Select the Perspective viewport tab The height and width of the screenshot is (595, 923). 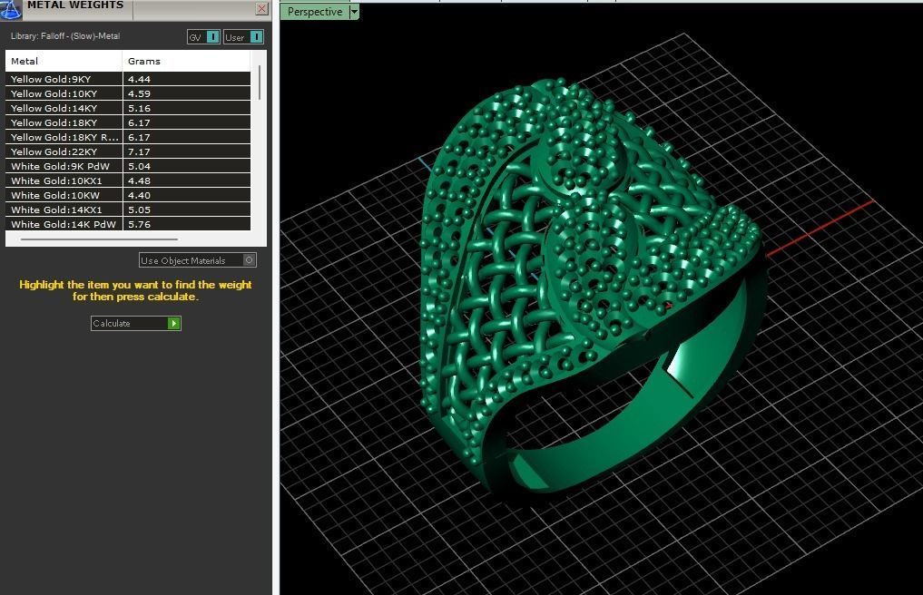(x=315, y=12)
